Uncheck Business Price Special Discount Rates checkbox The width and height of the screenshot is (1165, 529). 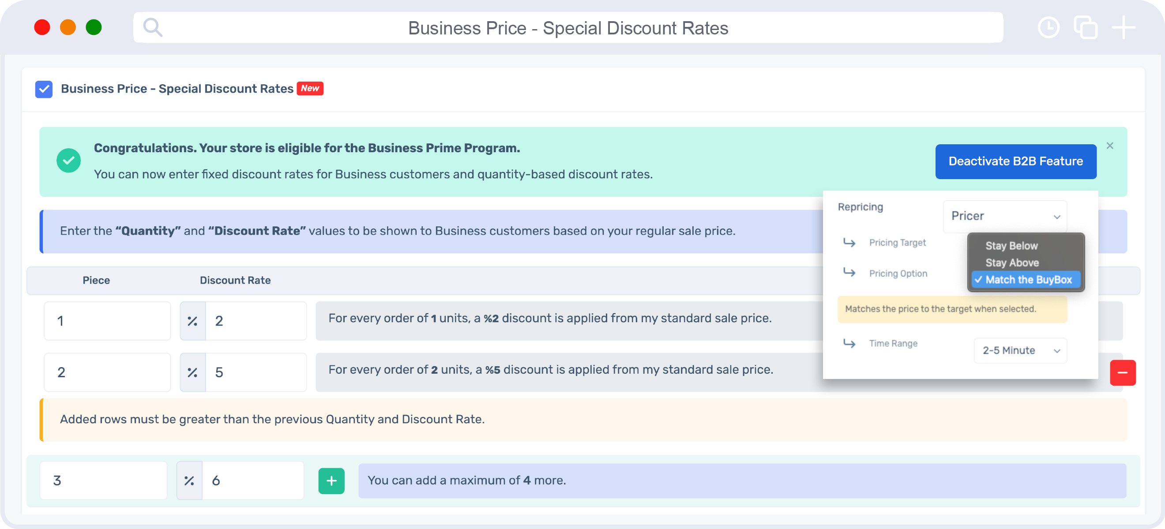pos(44,89)
